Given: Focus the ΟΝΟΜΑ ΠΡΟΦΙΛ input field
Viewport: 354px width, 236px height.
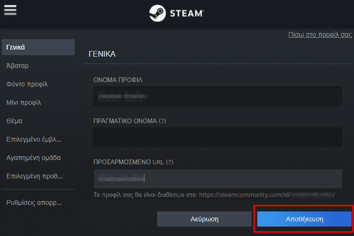Looking at the screenshot, I should pyautogui.click(x=218, y=96).
